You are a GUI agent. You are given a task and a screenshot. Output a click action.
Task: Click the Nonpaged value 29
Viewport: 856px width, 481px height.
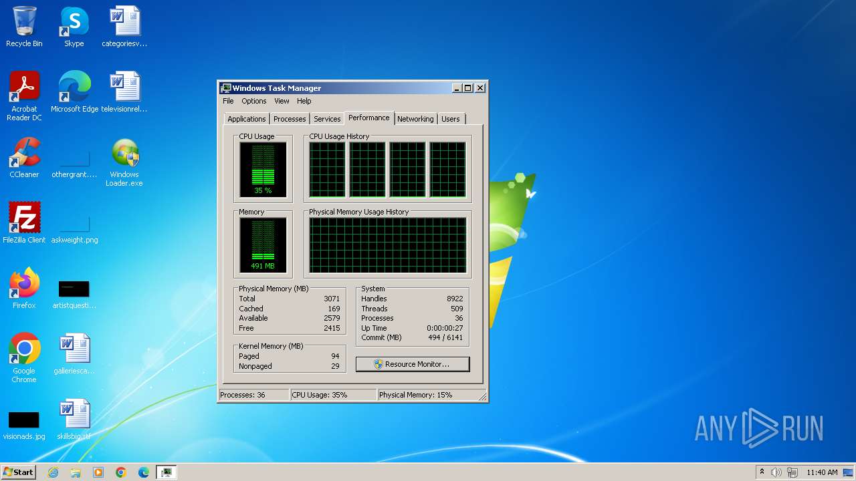click(335, 366)
